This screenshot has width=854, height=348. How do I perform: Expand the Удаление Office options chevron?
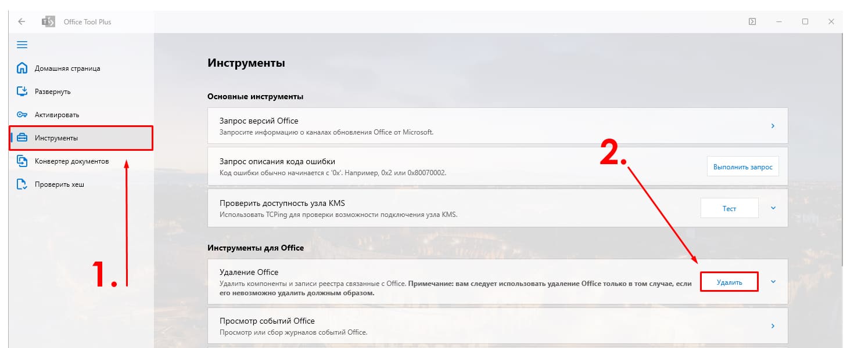[773, 281]
